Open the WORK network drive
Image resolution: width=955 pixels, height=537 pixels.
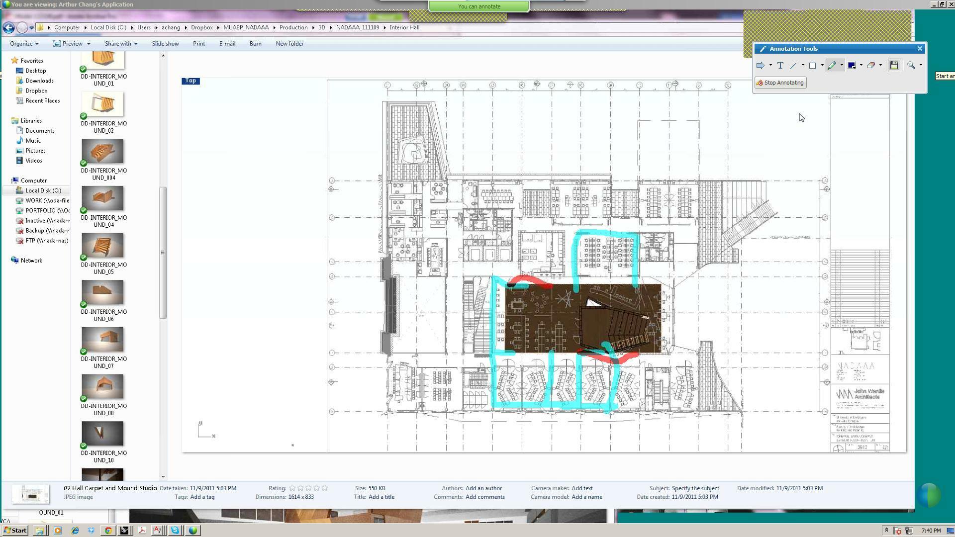tap(47, 200)
